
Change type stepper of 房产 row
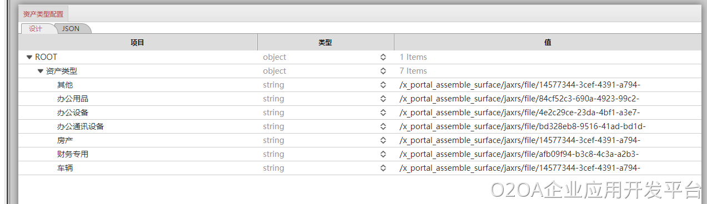(x=383, y=140)
